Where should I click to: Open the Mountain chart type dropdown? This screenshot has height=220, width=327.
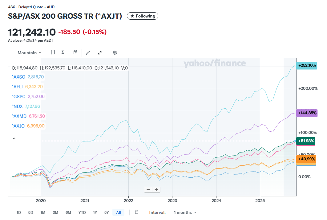click(29, 53)
